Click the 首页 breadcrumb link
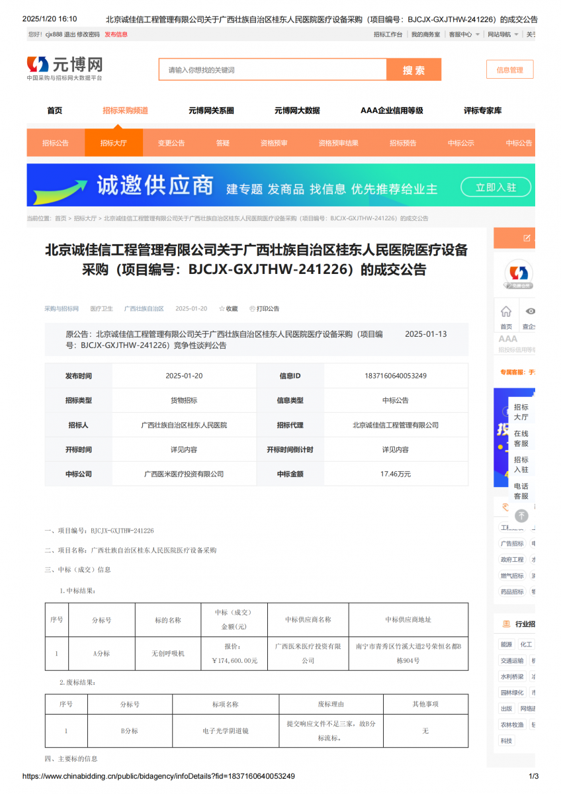This screenshot has height=794, width=561. coord(61,218)
